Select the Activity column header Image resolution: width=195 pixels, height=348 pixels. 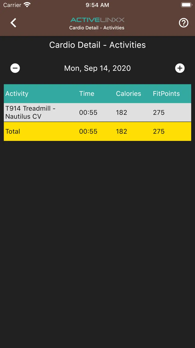point(17,94)
